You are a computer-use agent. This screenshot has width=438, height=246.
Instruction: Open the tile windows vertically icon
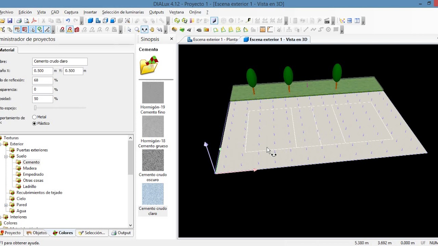pyautogui.click(x=357, y=21)
